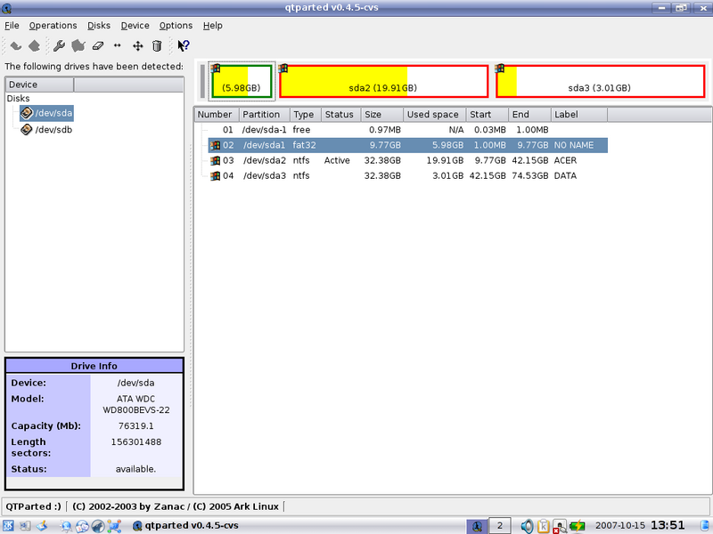713x534 pixels.
Task: Click the Move partition cross-arrows icon
Action: (137, 46)
